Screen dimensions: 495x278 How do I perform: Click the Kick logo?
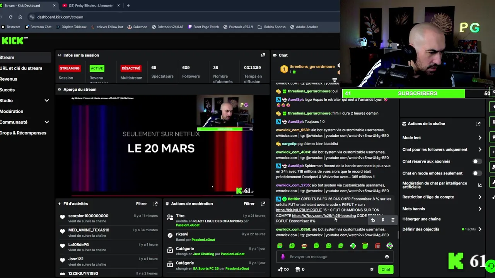(15, 41)
